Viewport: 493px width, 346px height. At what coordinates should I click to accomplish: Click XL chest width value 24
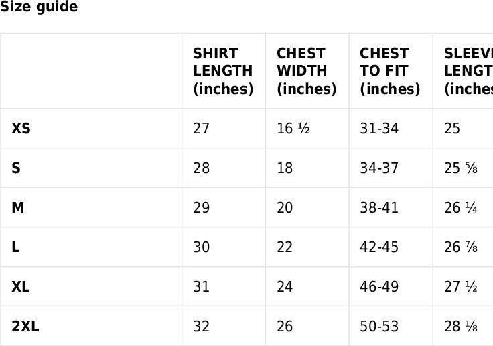(x=285, y=286)
